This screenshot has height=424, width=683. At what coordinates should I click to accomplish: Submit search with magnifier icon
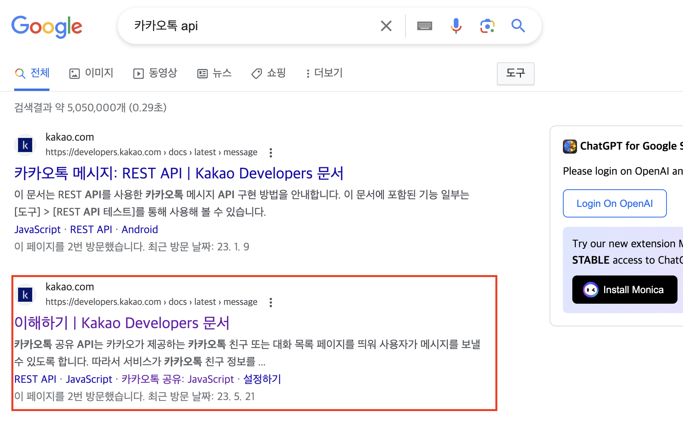click(518, 26)
